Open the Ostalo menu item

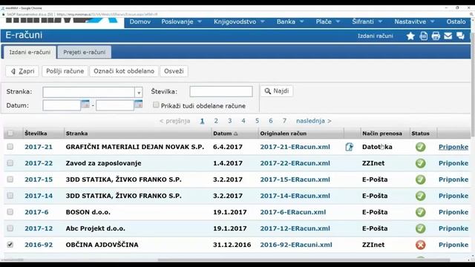[x=456, y=22]
